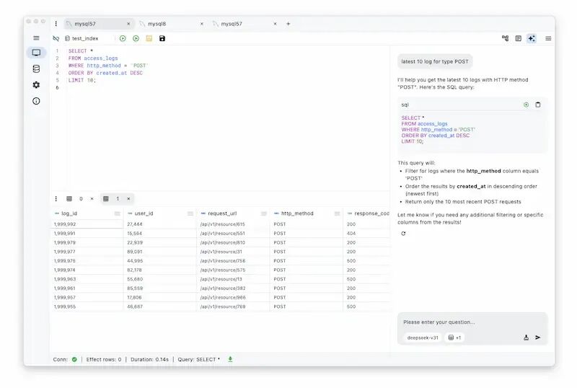
Task: Open the three-dot menu beside tabs
Action: 56,24
